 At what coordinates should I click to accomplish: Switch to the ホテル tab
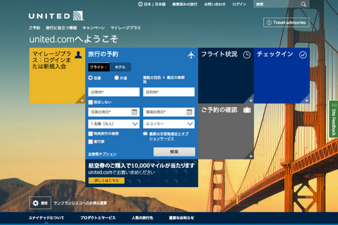tap(120, 67)
